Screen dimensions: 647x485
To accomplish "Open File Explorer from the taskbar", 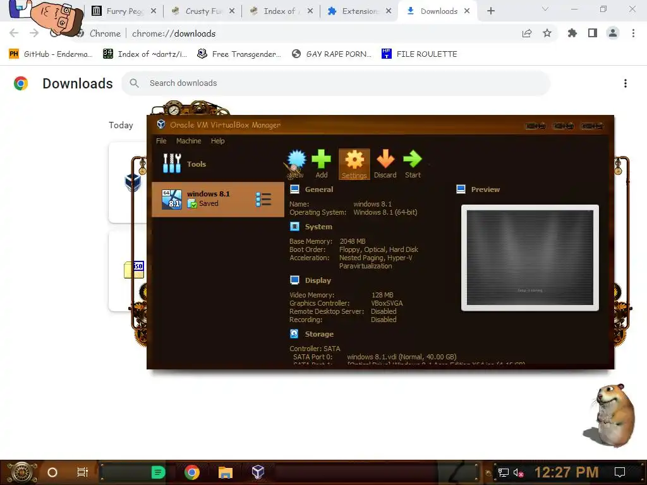I will (226, 472).
